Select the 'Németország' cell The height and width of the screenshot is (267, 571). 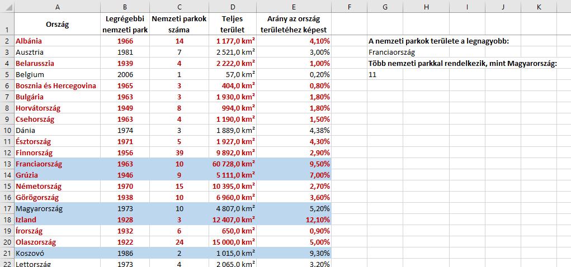pos(58,186)
